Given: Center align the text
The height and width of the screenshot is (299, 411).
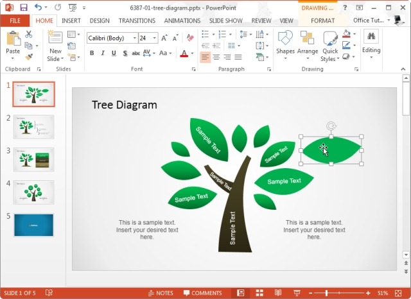Looking at the screenshot, I should click(216, 57).
